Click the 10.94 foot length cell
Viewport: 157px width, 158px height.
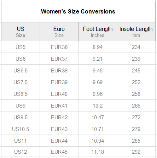98,141
